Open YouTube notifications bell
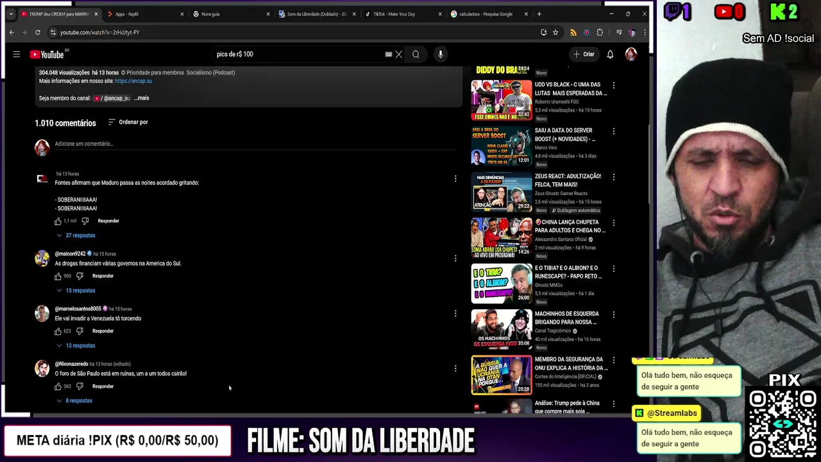The width and height of the screenshot is (821, 462). 610,55
